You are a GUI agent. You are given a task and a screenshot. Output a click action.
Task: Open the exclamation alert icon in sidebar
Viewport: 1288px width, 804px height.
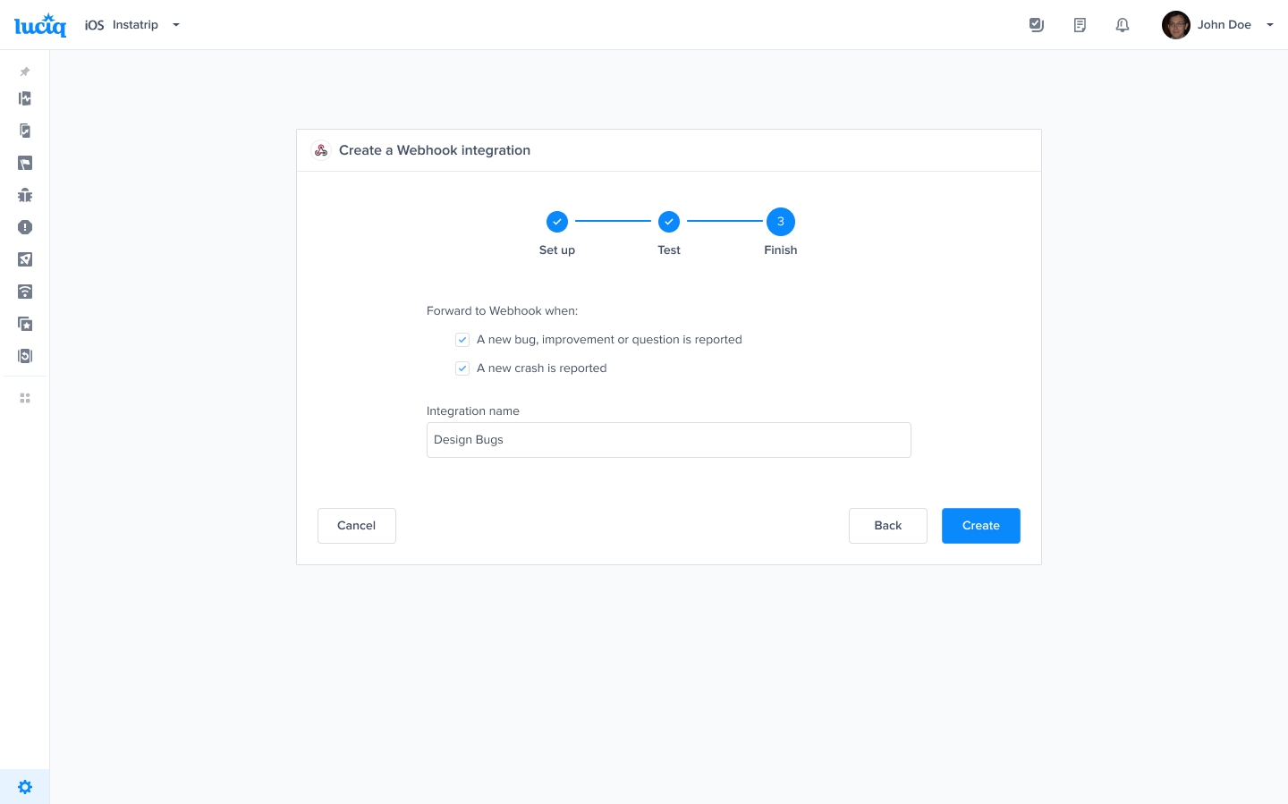point(25,227)
